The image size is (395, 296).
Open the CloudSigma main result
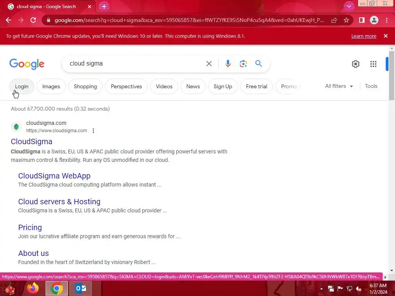[32, 141]
